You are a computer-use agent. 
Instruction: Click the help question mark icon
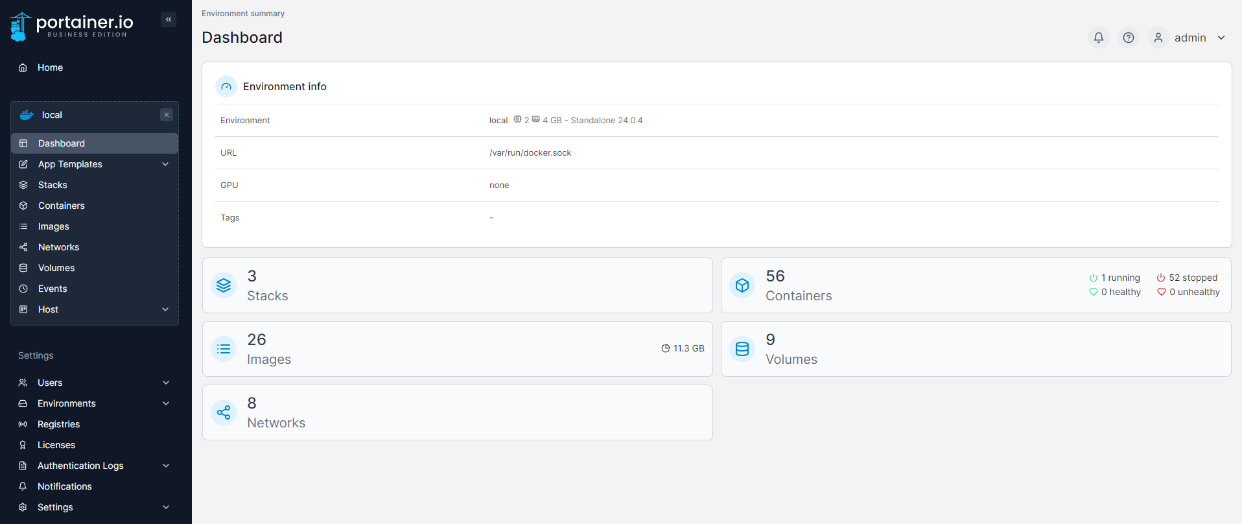(1129, 38)
